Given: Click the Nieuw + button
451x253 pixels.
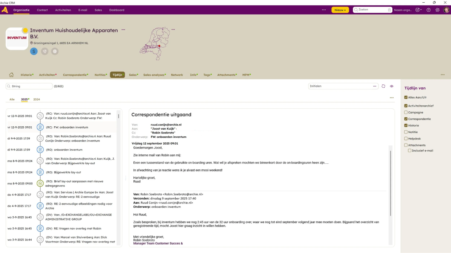Looking at the screenshot, I should coord(340,10).
